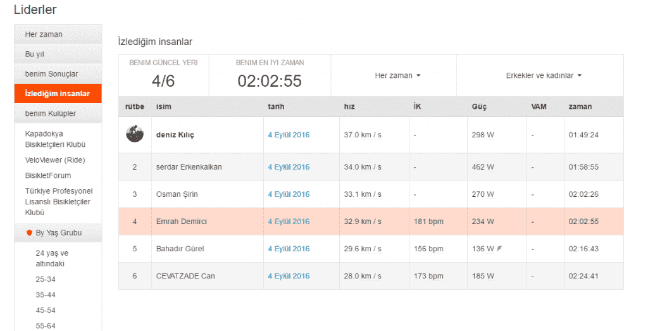Screen dimensions: 648x331
Task: Select the 45-54 age group
Action: pos(46,310)
